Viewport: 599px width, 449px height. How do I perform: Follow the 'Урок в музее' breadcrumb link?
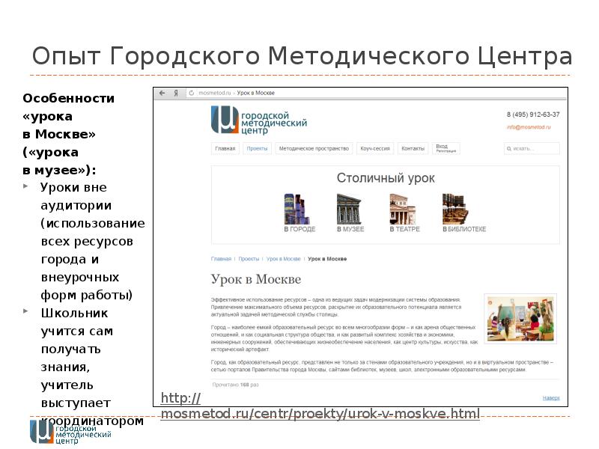point(284,259)
